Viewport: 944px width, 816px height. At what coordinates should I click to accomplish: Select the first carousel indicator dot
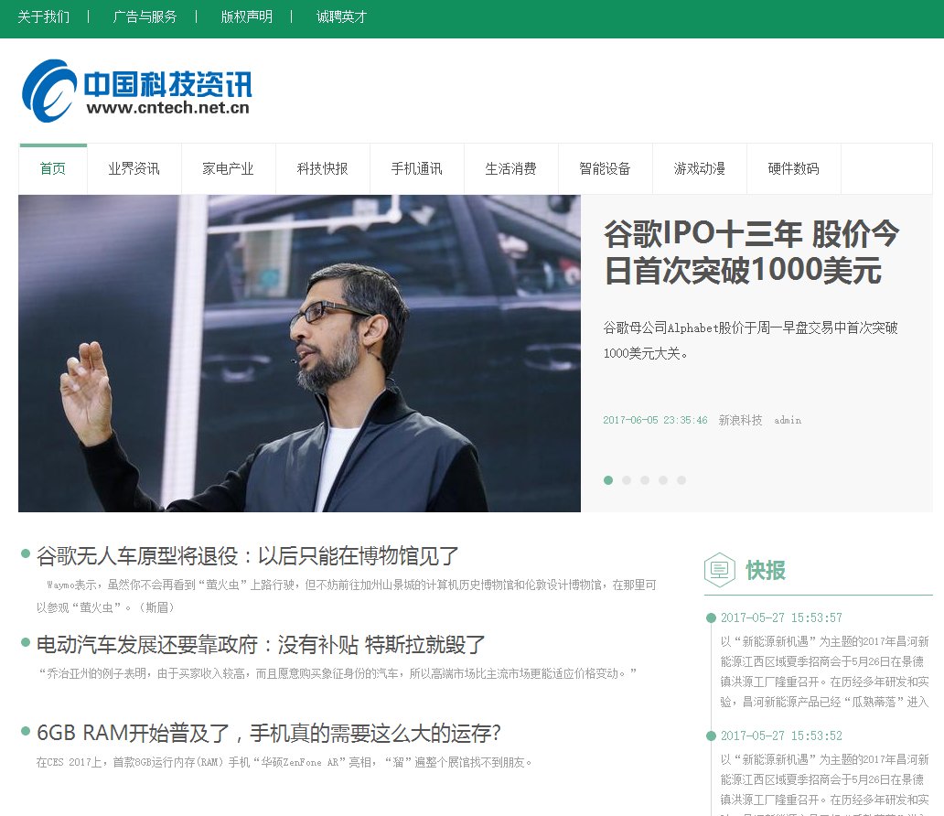pyautogui.click(x=608, y=480)
